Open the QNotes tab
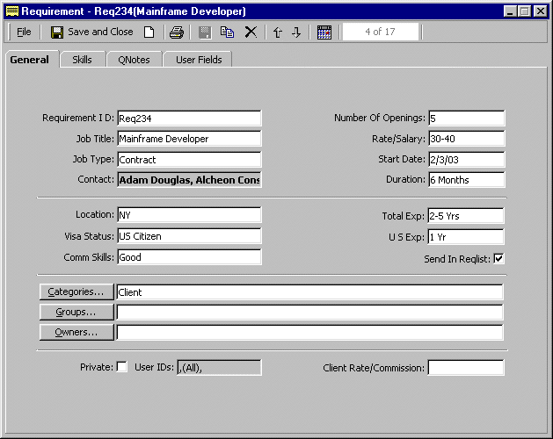The image size is (553, 439). coord(134,60)
